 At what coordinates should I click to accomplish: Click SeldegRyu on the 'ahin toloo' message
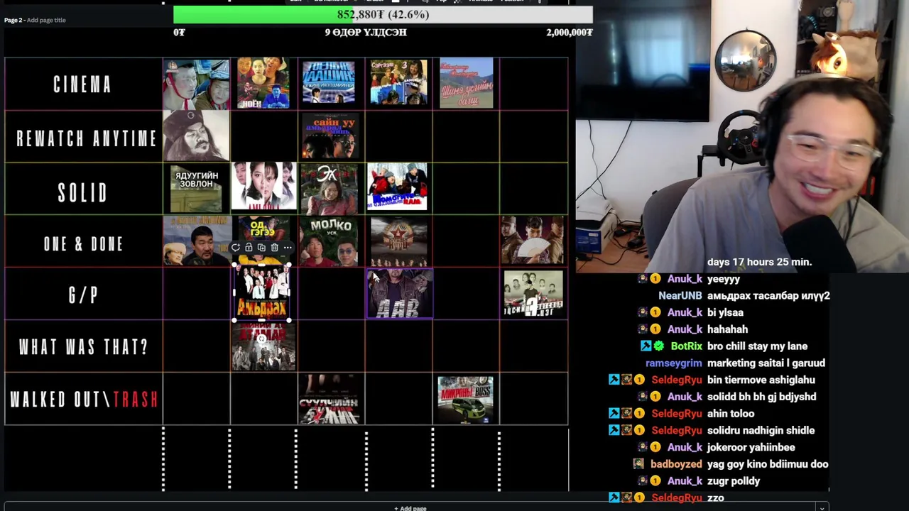tap(676, 413)
